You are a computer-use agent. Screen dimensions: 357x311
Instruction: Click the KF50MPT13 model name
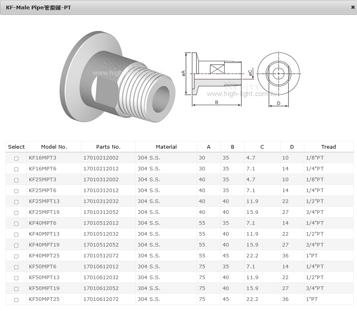coord(44,278)
